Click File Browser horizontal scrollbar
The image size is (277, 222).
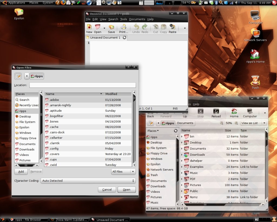222,204
